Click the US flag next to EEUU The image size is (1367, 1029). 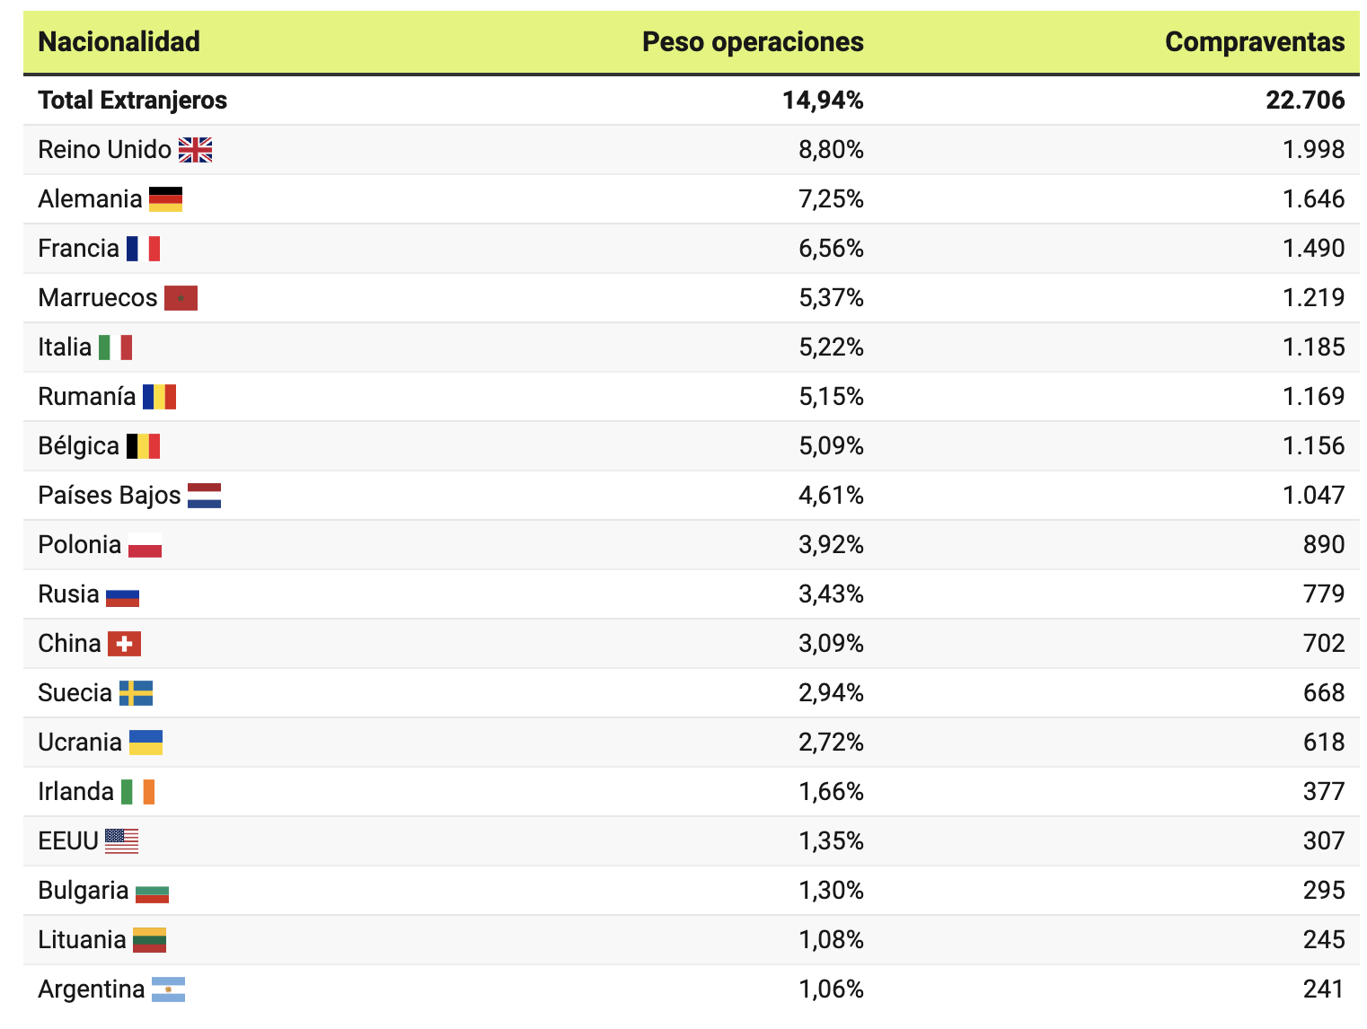(121, 841)
